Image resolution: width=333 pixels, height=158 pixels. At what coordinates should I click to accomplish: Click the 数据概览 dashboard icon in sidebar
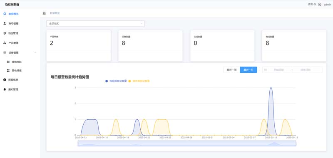[5, 14]
